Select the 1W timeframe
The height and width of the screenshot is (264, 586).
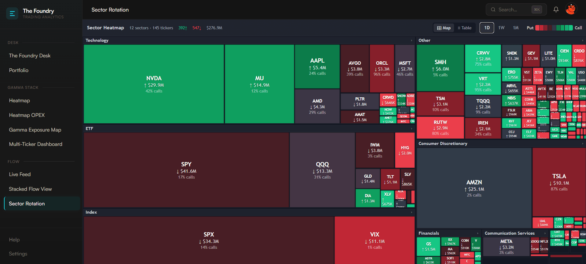(501, 28)
